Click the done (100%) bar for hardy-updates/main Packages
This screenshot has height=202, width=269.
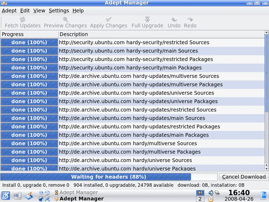tap(29, 135)
